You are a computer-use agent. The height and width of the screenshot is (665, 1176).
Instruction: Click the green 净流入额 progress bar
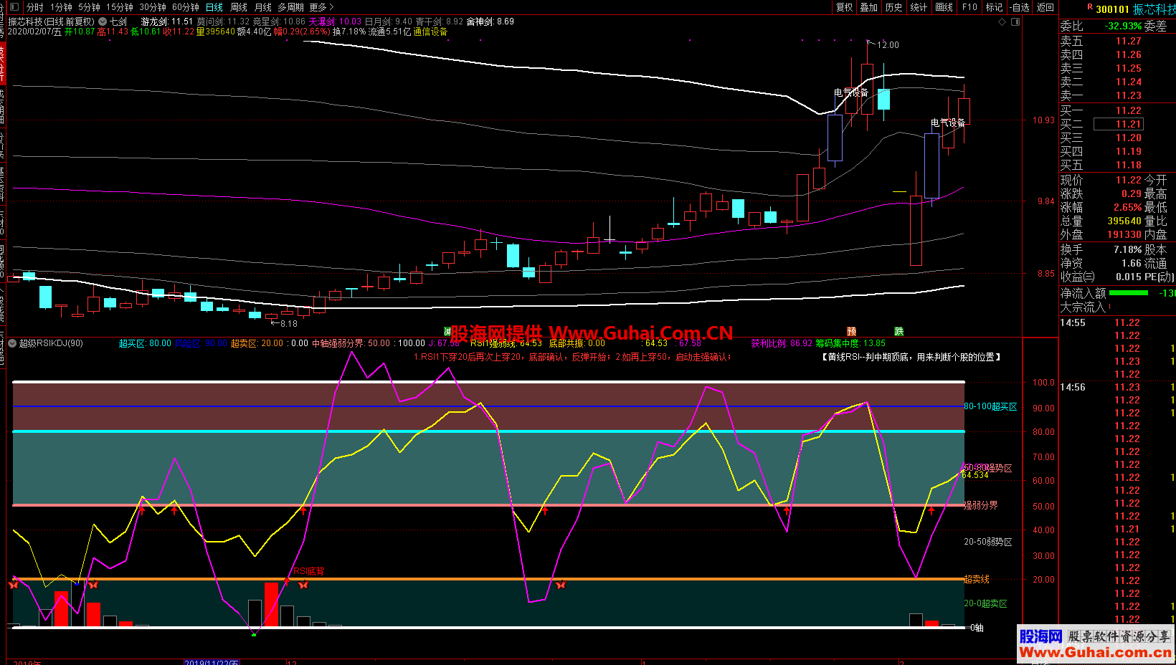coord(1128,292)
